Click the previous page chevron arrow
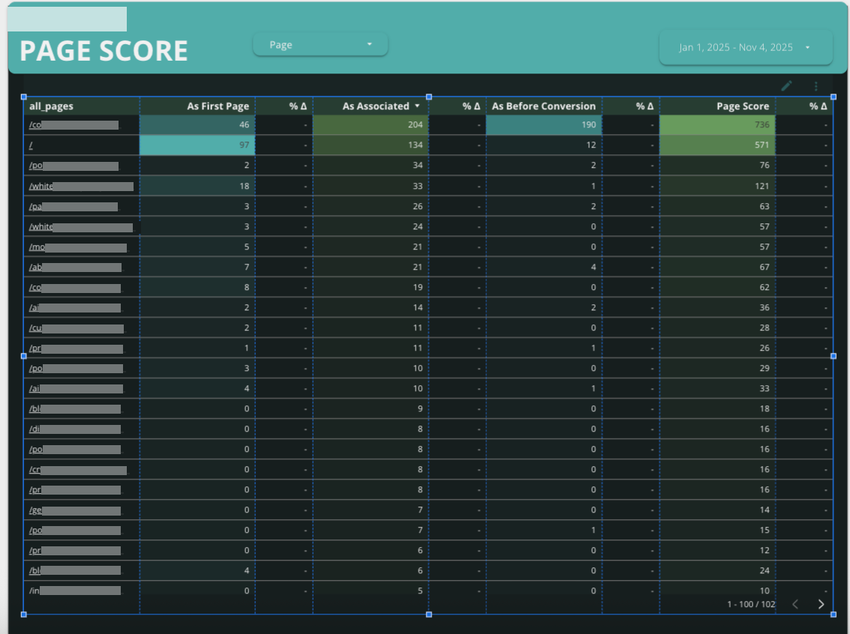Viewport: 850px width, 634px height. (x=795, y=604)
